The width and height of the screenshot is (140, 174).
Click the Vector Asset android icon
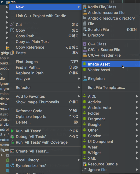point(84,70)
